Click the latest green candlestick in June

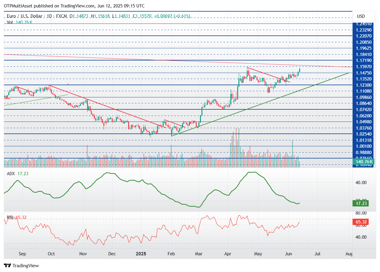[300, 70]
